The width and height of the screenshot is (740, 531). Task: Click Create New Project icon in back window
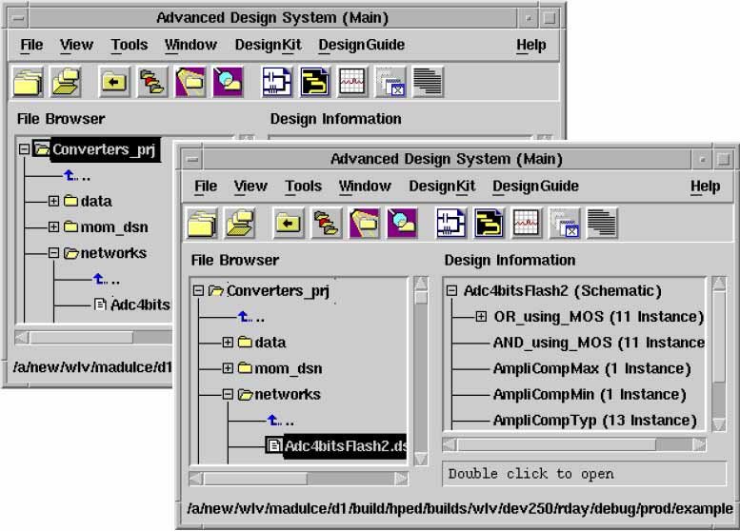coord(28,82)
